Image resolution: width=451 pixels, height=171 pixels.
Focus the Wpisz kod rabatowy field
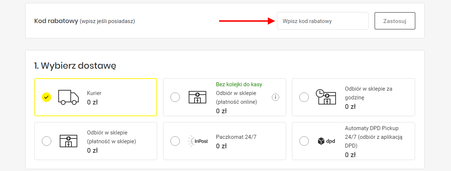[x=323, y=21]
